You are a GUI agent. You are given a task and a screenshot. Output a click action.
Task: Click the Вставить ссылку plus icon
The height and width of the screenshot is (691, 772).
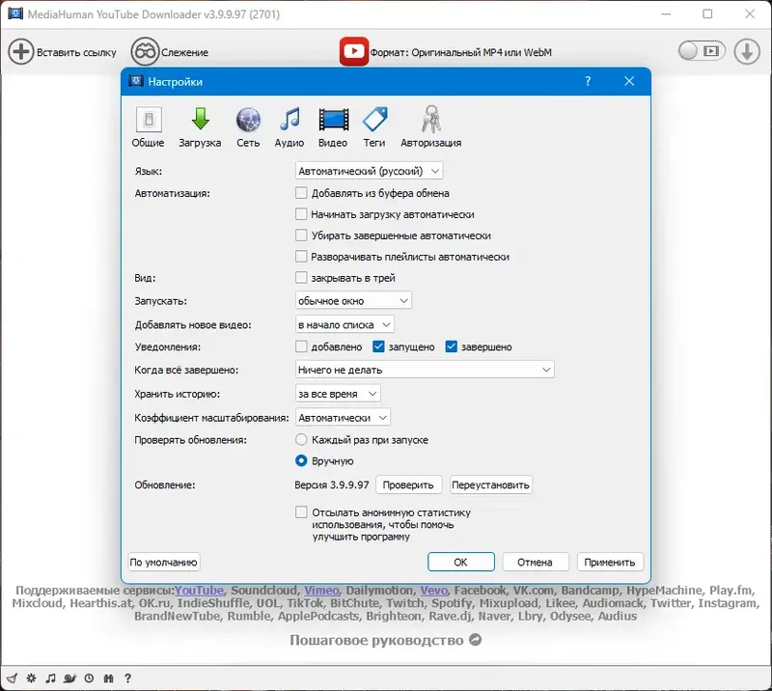[x=20, y=52]
